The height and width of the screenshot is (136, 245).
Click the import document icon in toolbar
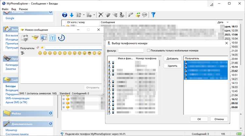[79, 15]
